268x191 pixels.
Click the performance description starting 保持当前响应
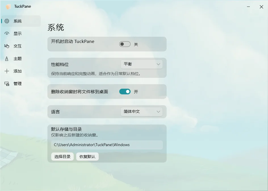click(96, 74)
